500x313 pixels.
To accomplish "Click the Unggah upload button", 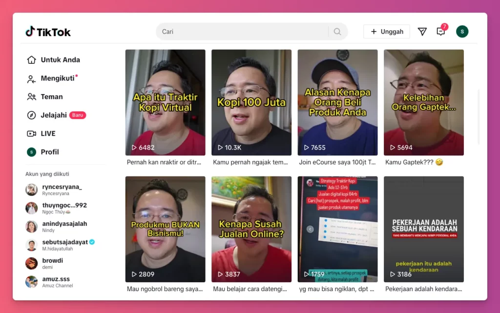I will pyautogui.click(x=386, y=31).
